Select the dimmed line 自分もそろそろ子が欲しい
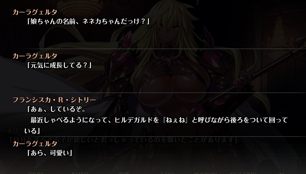This screenshot has height=174, width=306. (123, 139)
